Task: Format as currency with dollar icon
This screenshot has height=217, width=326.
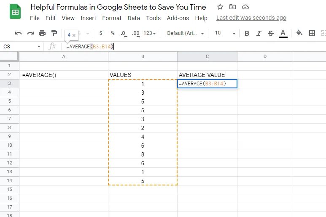Action: click(101, 33)
